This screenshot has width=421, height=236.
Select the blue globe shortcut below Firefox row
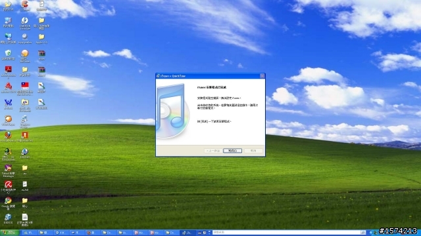(x=25, y=153)
